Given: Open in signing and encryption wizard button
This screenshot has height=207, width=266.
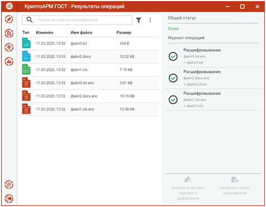Looking at the screenshot, I should (188, 188).
